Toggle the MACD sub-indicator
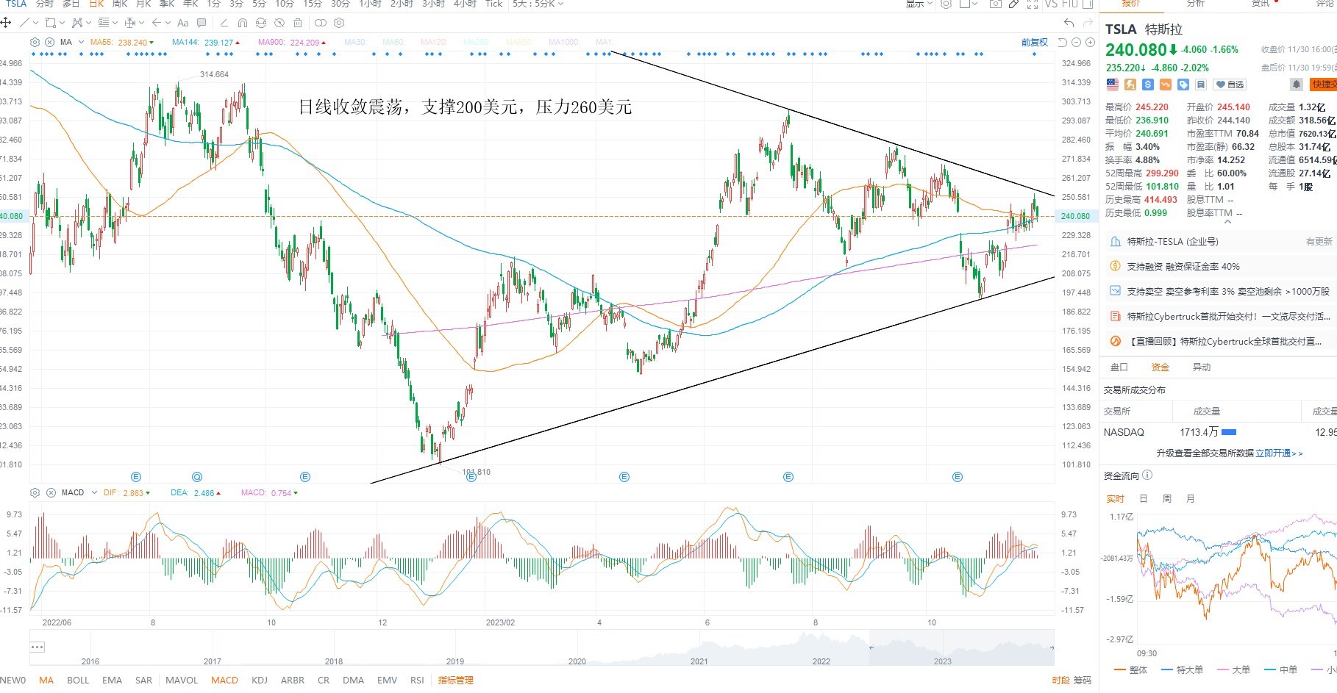1337x693 pixels. point(224,680)
